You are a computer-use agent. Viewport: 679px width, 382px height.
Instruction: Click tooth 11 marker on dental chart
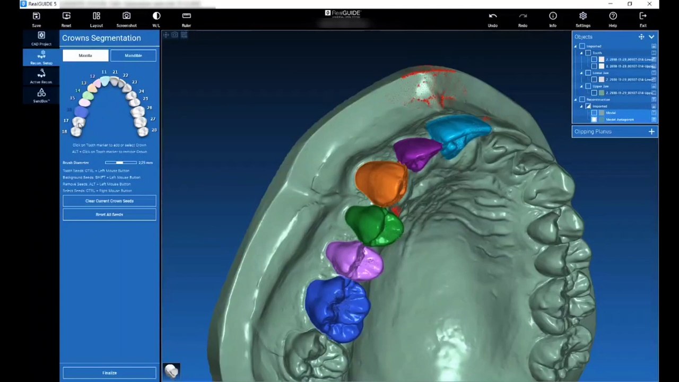point(105,81)
